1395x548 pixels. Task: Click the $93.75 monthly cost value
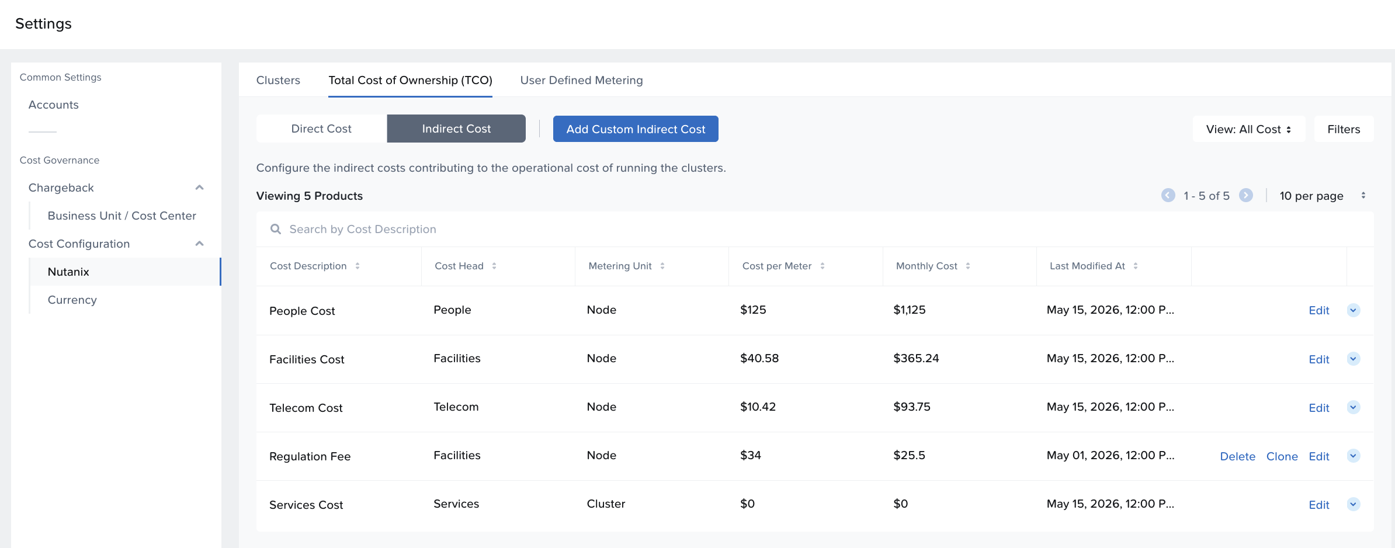tap(912, 407)
